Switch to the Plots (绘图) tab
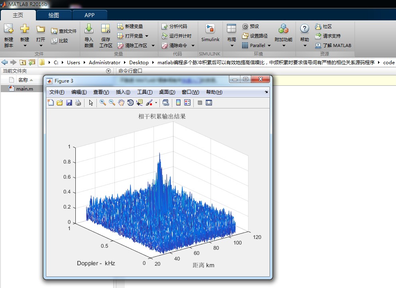396x288 pixels. point(54,15)
